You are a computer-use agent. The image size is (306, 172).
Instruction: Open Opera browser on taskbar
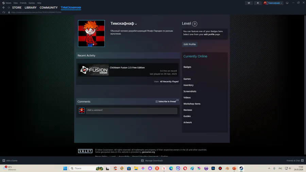[x=185, y=168]
